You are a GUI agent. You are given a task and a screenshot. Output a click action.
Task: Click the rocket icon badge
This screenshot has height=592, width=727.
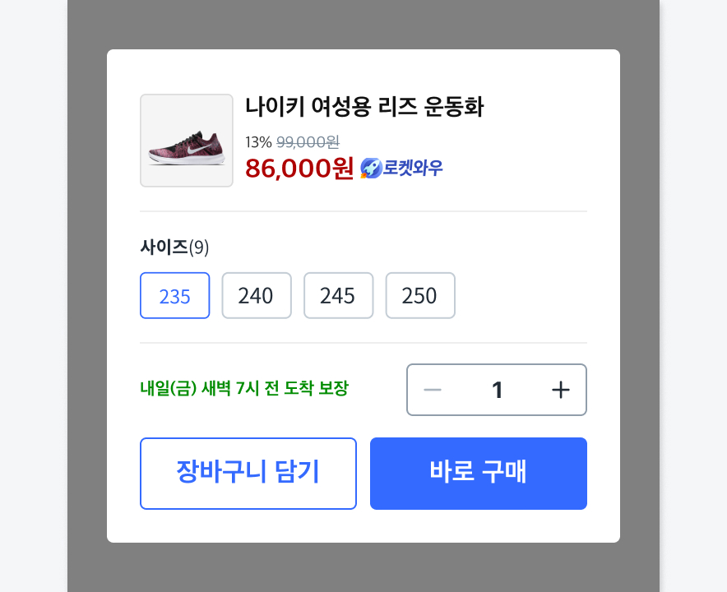click(371, 169)
